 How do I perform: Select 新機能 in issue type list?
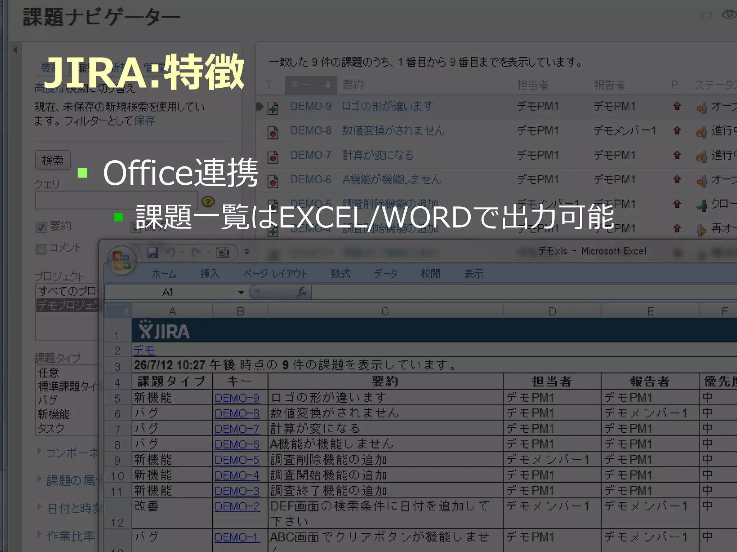(54, 414)
